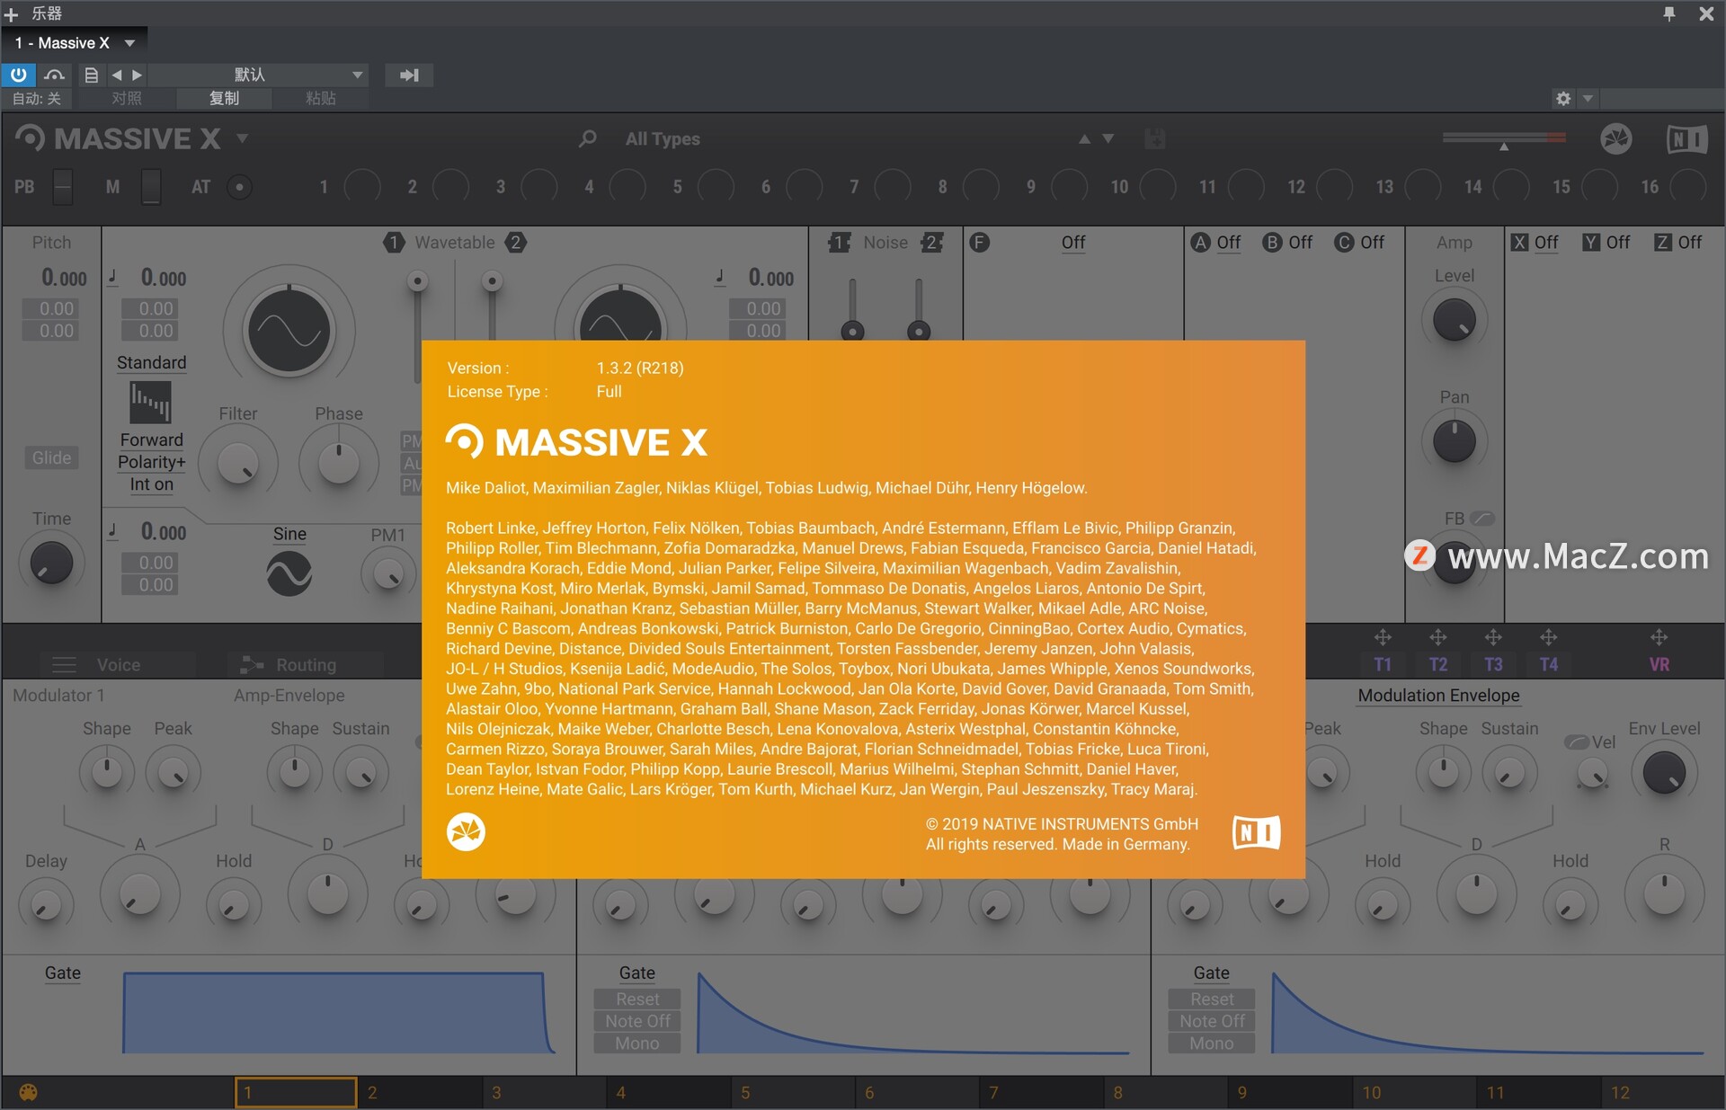Toggle Reset in middle envelope
The image size is (1726, 1110).
click(637, 999)
